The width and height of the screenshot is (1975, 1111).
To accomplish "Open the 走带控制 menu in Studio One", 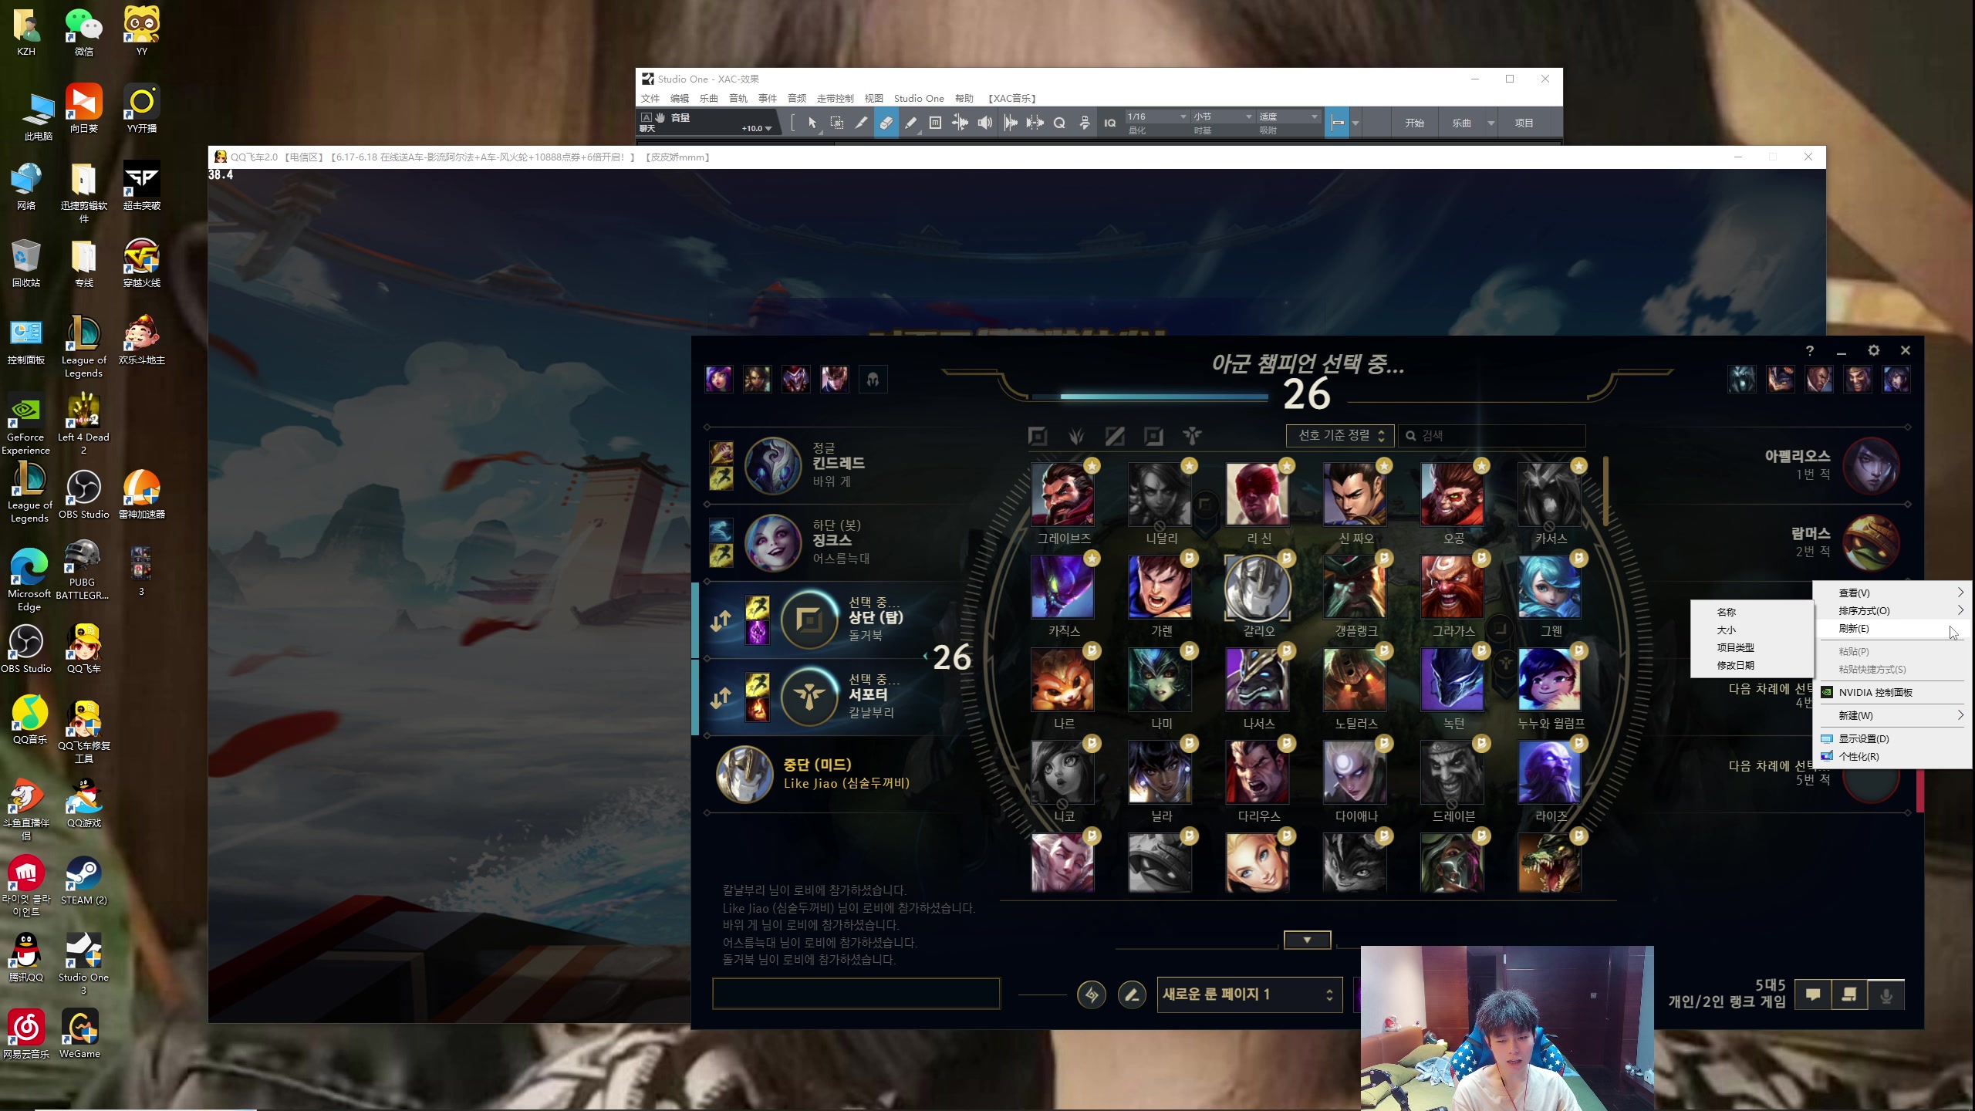I will [835, 98].
